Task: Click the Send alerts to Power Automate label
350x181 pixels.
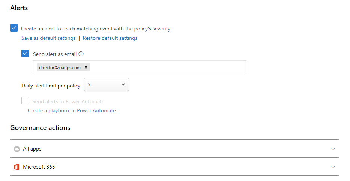Action: (x=68, y=101)
